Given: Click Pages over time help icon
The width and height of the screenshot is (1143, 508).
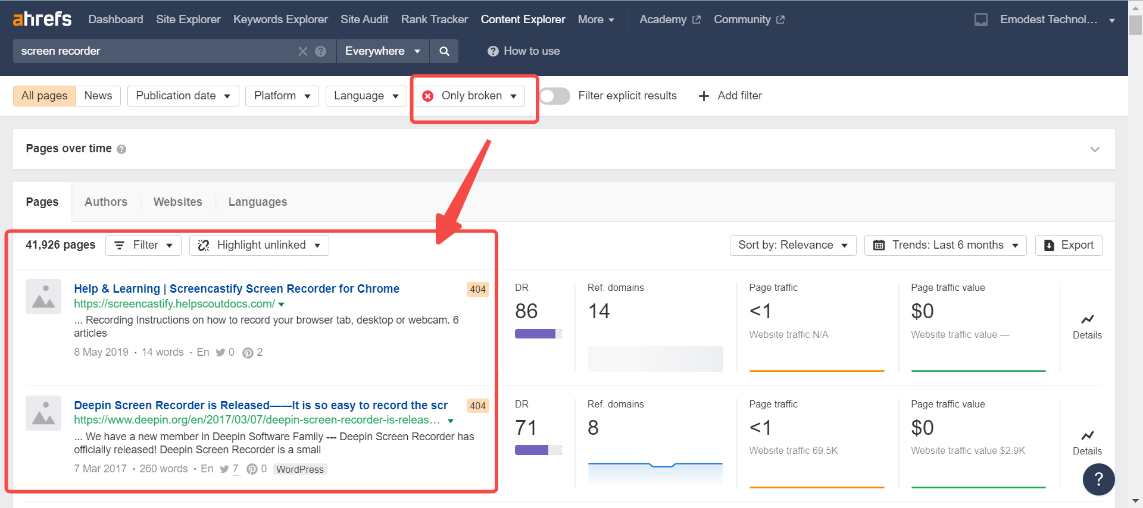Looking at the screenshot, I should click(121, 149).
